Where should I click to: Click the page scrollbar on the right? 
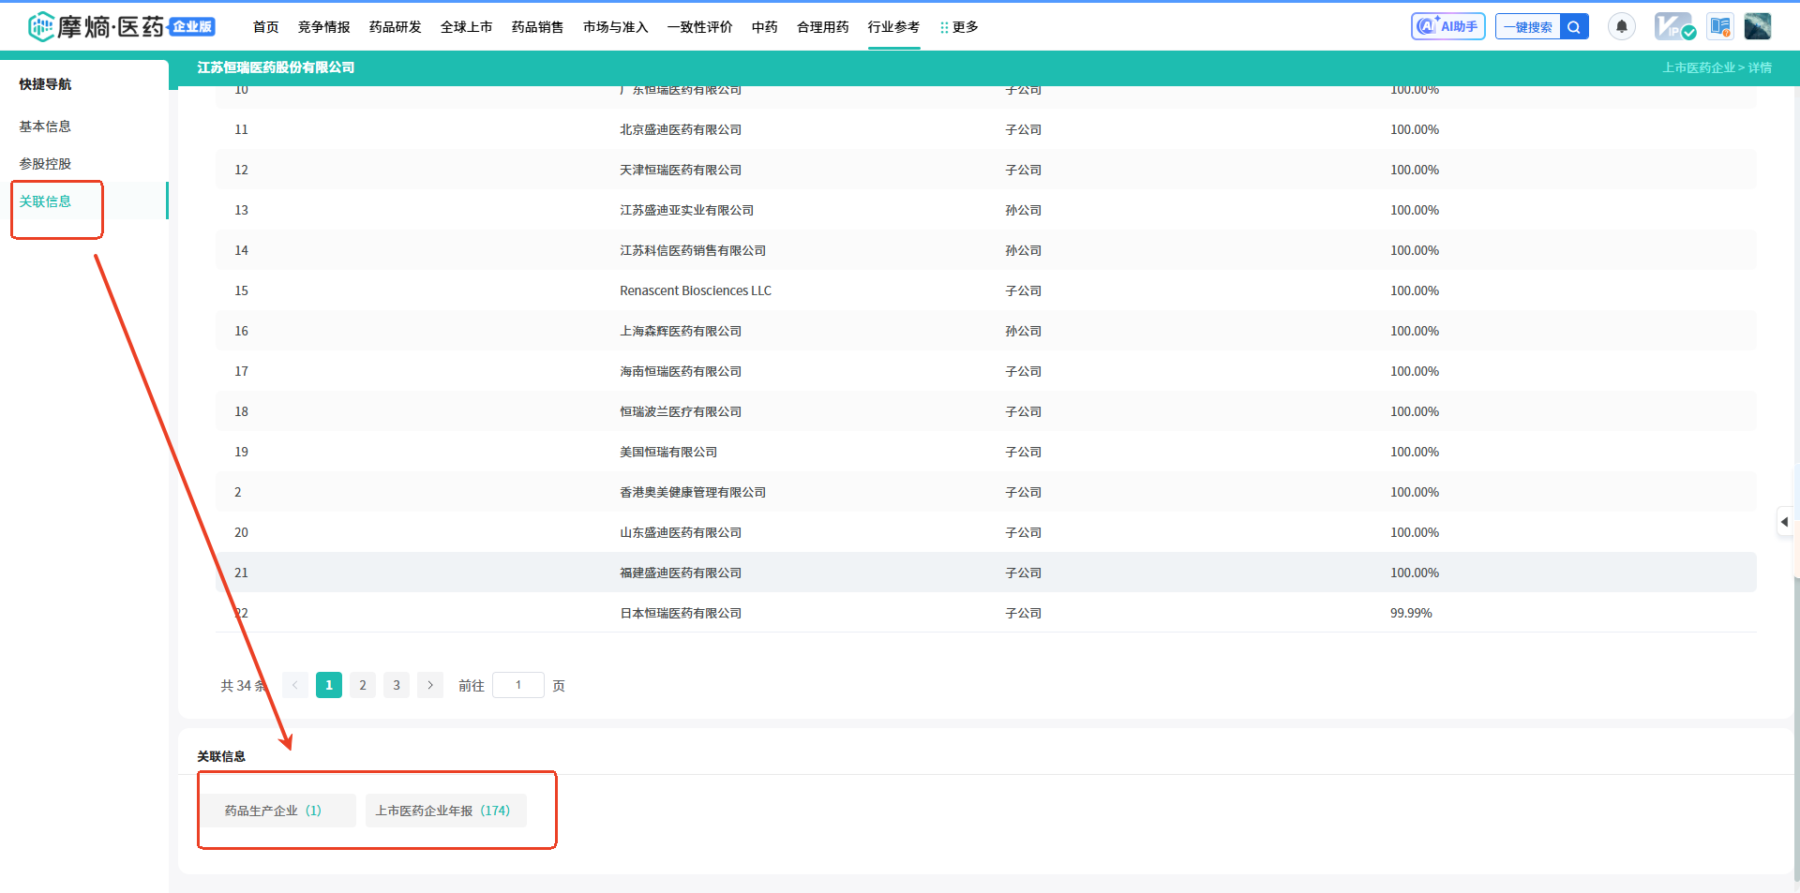click(x=1796, y=731)
